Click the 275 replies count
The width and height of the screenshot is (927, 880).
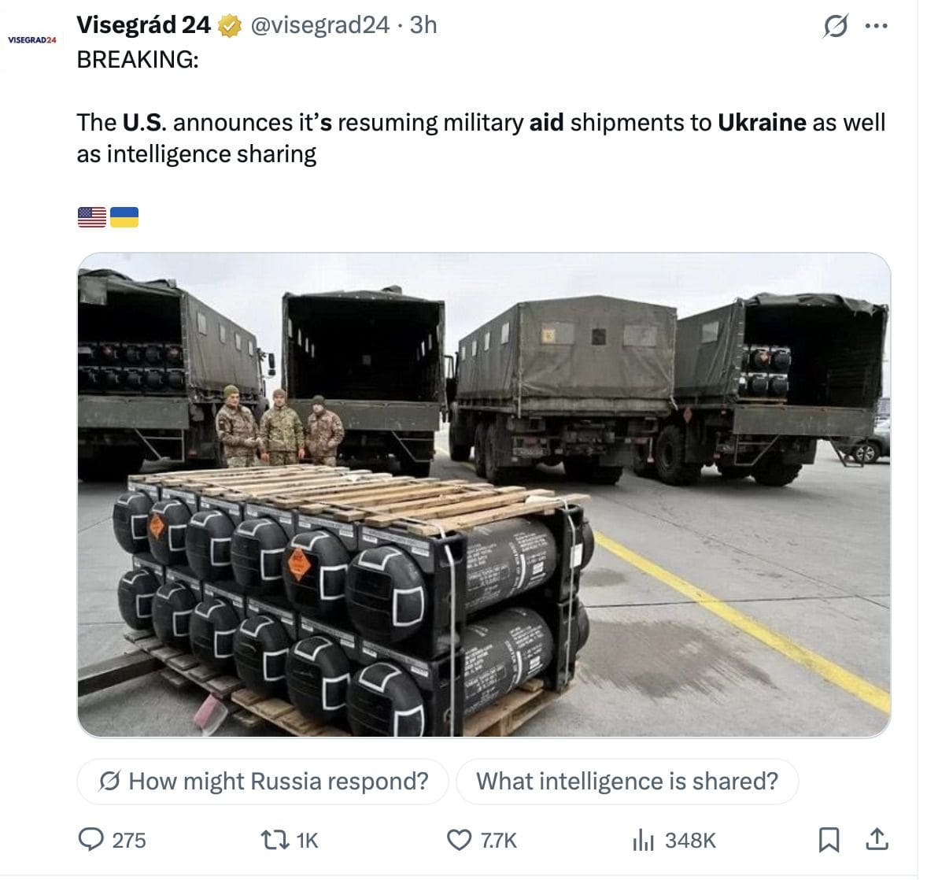[129, 841]
